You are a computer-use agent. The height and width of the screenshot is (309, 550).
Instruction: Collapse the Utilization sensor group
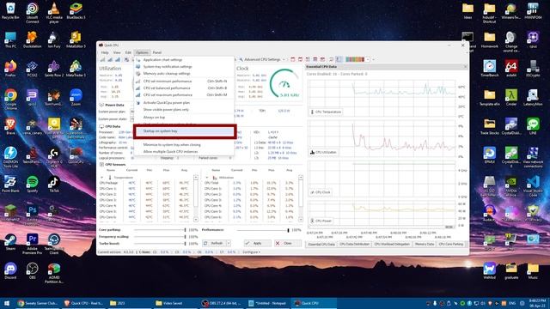coord(207,178)
